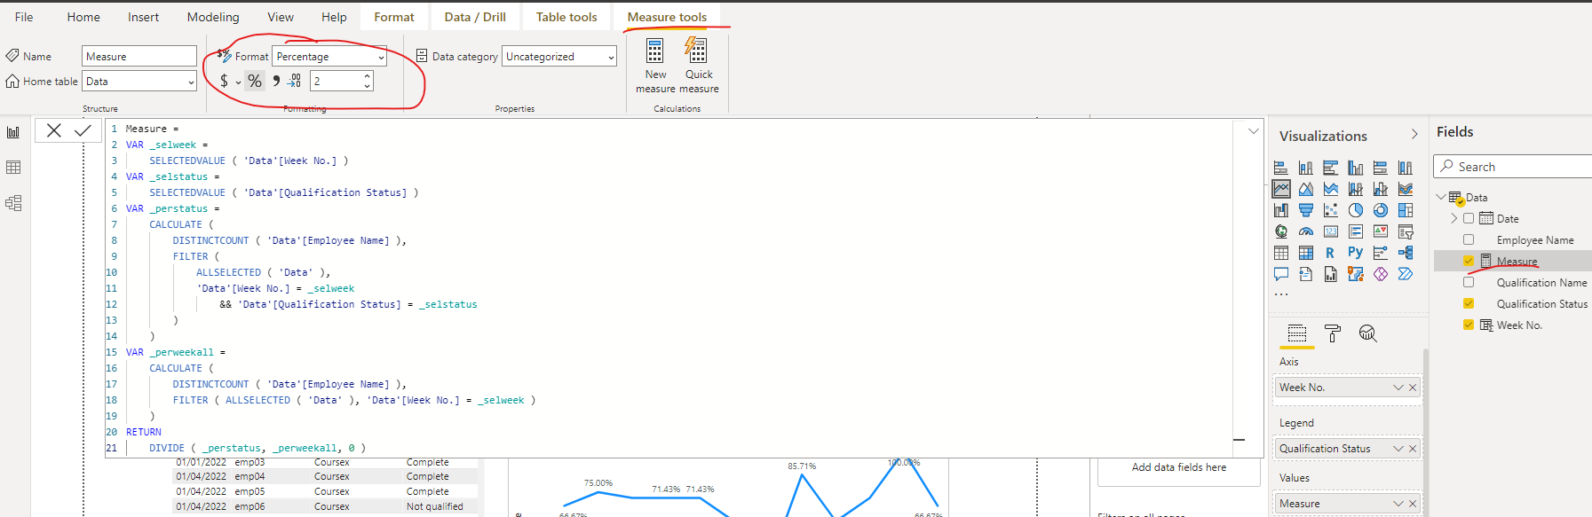Switch to Report view in left sidebar
Viewport: 1592px width, 517px height.
coord(13,132)
